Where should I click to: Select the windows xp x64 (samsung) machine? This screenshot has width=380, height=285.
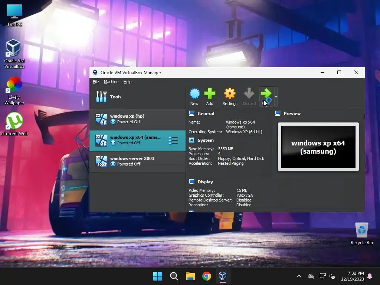coord(138,140)
